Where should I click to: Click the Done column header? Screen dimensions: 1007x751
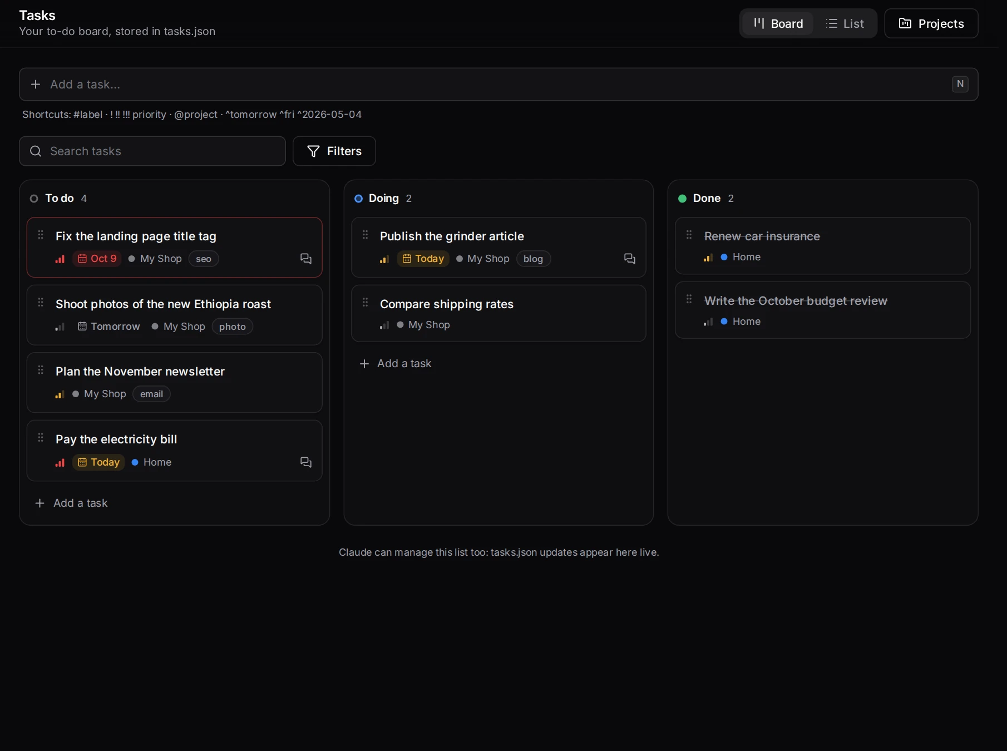pos(707,199)
